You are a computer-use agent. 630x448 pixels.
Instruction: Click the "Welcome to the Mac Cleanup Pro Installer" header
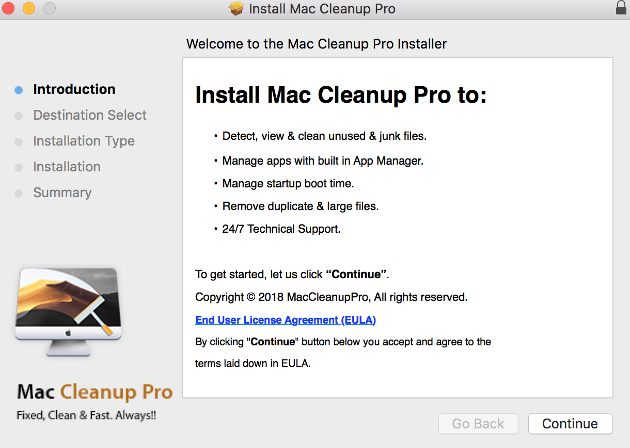pyautogui.click(x=317, y=44)
